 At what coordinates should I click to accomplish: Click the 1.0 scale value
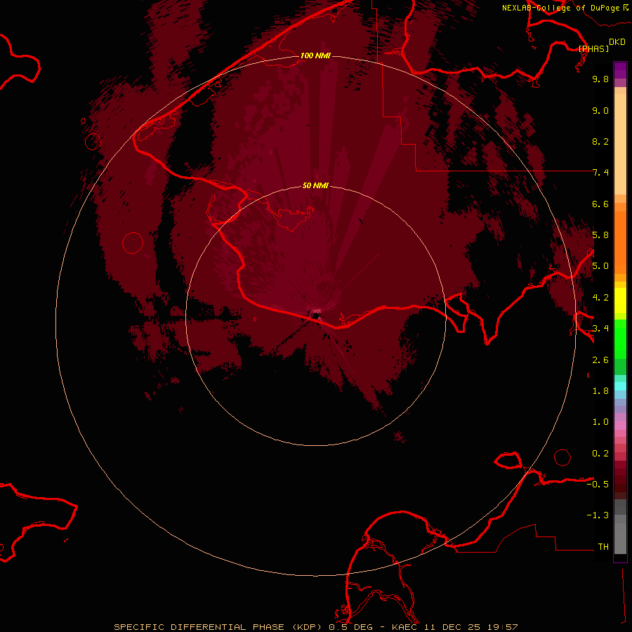pyautogui.click(x=600, y=422)
